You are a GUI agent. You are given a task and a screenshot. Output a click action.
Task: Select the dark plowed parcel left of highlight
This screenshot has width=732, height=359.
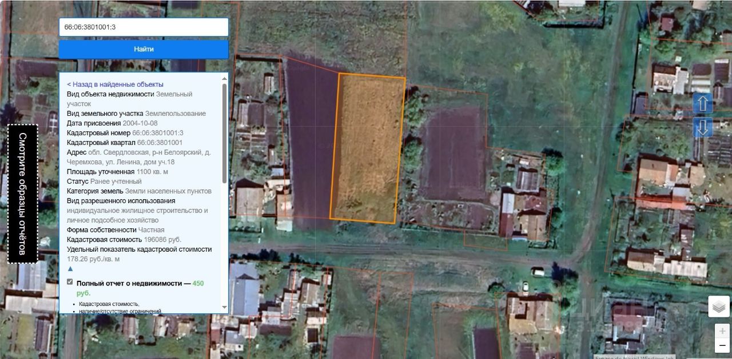tap(311, 143)
